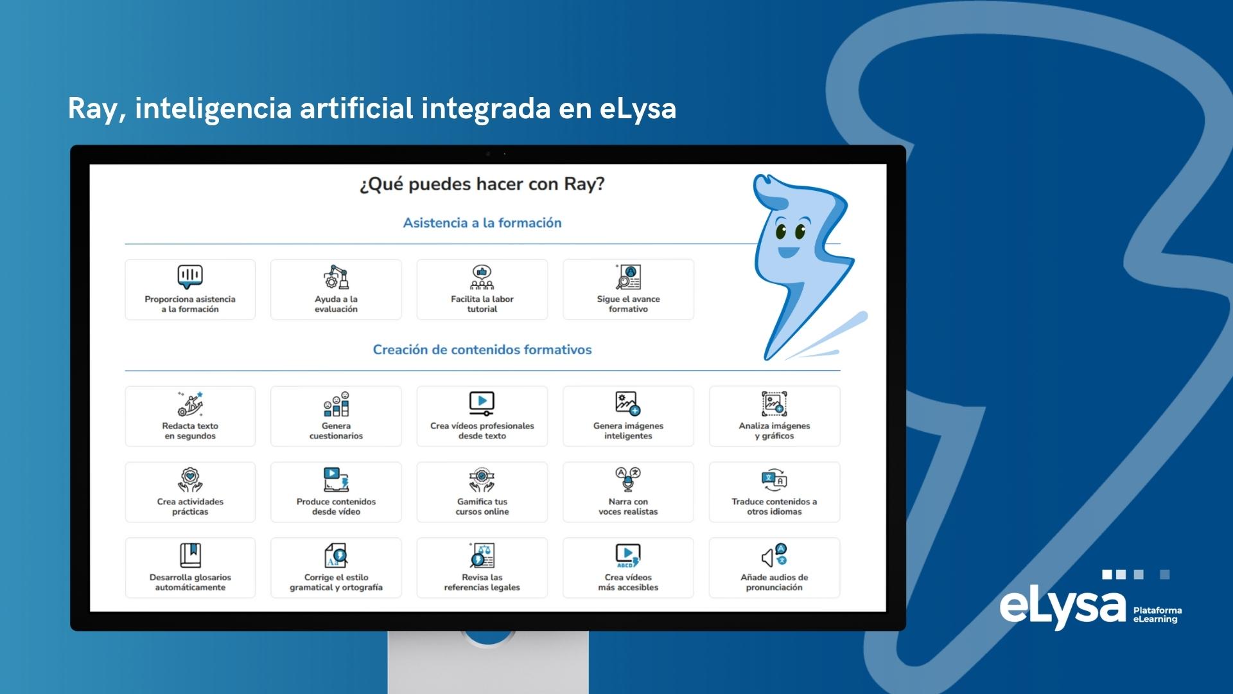Open the 'Crea actividades prácticas' hands icon
Image resolution: width=1233 pixels, height=694 pixels.
tap(190, 479)
